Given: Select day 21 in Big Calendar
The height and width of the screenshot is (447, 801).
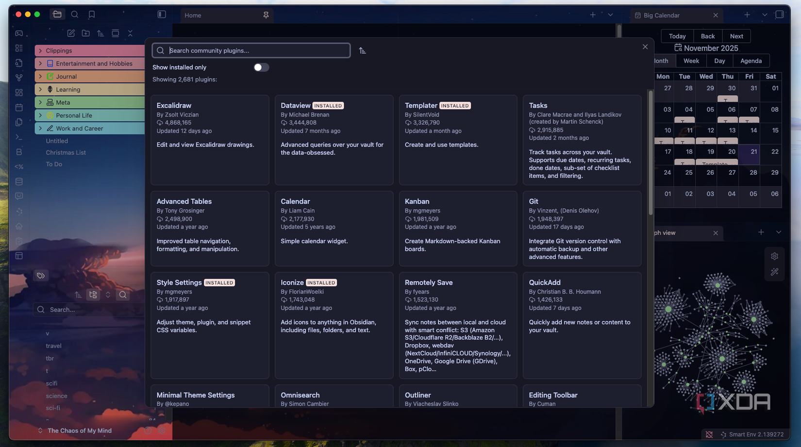Looking at the screenshot, I should coord(749,155).
